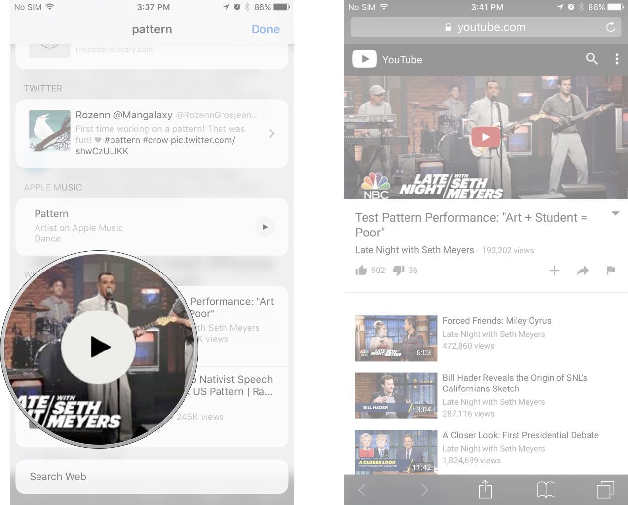This screenshot has width=628, height=505.
Task: Open Safari bookmarks book icon
Action: [x=546, y=490]
